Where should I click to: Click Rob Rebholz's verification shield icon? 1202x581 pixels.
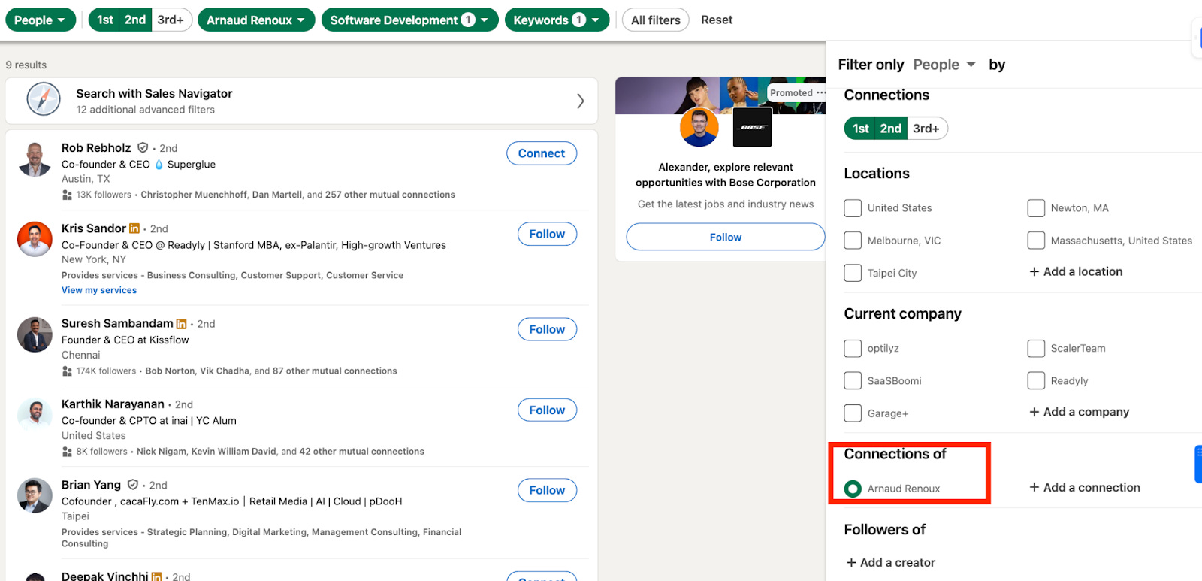143,148
